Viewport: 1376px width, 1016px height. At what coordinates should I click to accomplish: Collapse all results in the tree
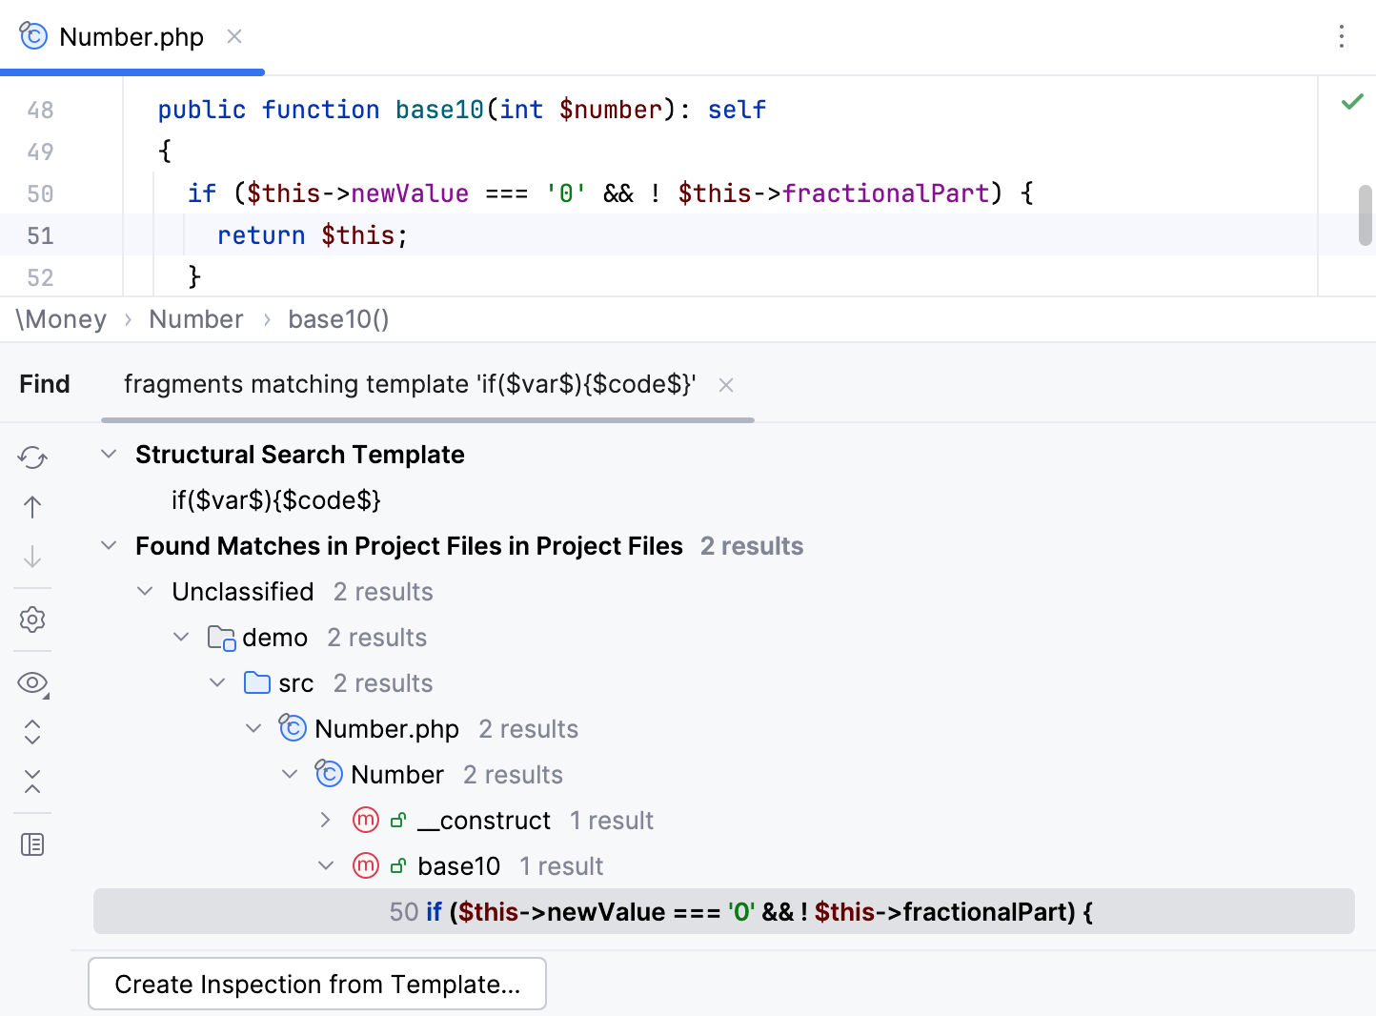click(x=31, y=782)
